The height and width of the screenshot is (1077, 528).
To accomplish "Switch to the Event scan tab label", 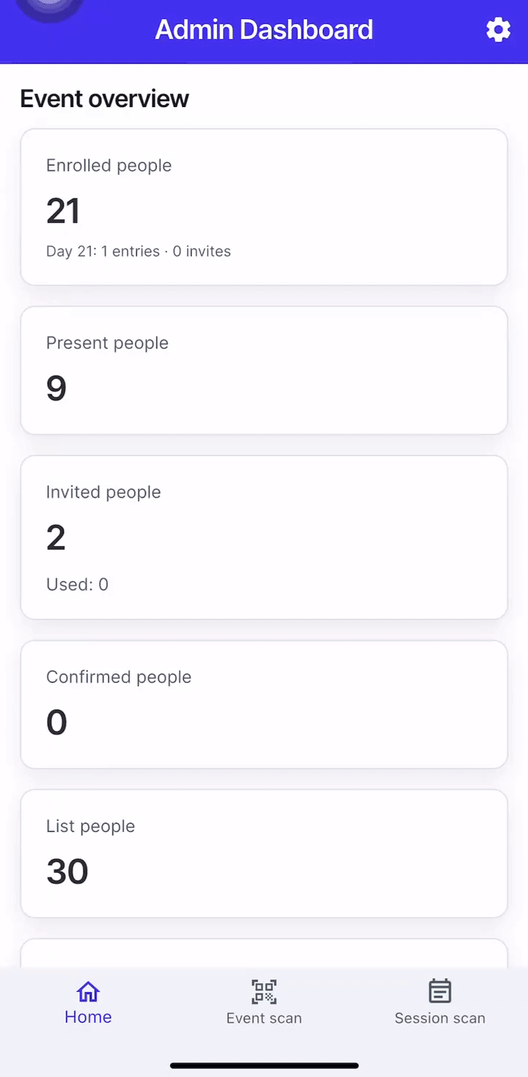I will pyautogui.click(x=264, y=1018).
